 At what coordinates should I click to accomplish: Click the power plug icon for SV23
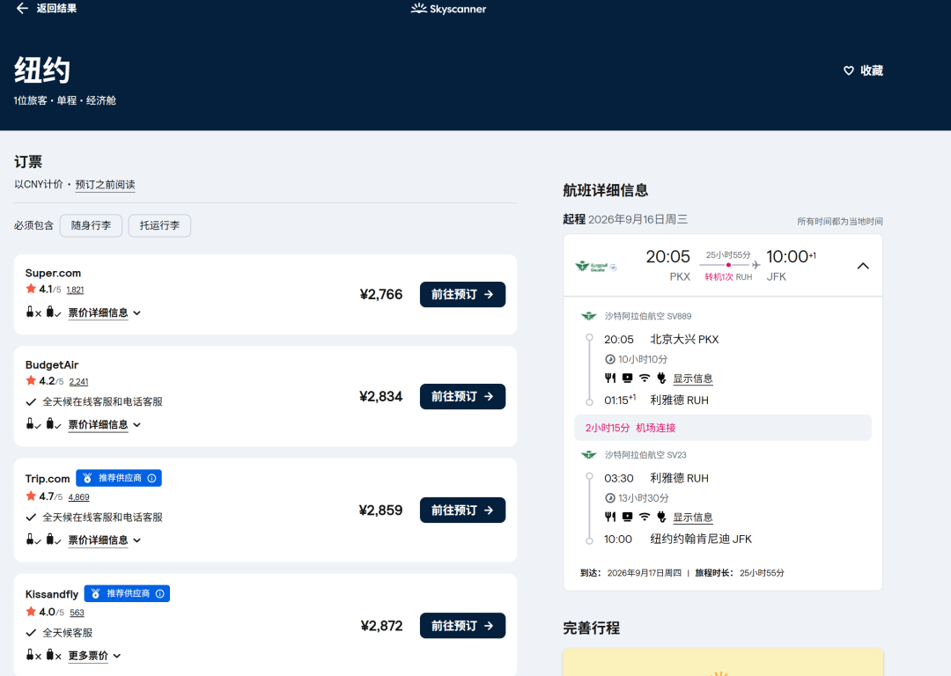tap(661, 517)
